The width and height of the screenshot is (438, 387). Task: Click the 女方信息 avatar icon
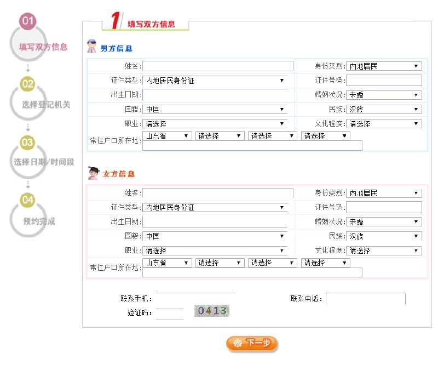point(94,173)
